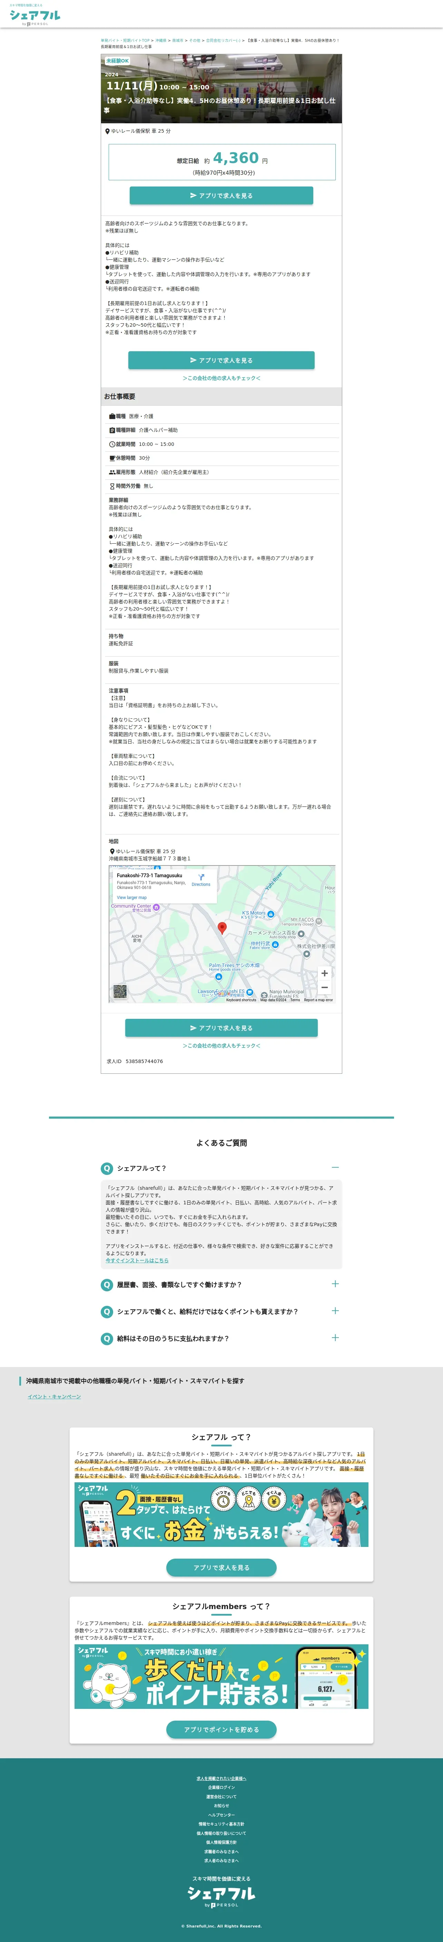
Task: Click the location pin icon beside ゆいレール儀保駅 at top
Action: [107, 131]
